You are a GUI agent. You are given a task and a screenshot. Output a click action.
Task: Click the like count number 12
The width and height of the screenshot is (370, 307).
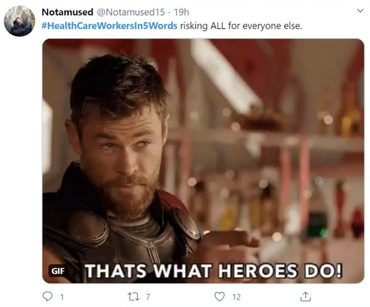coord(236,297)
